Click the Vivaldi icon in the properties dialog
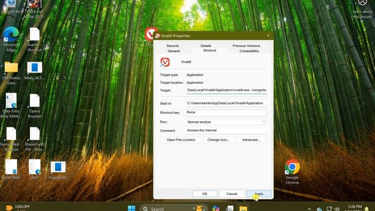Viewport: 375px width, 211px height. pos(165,62)
